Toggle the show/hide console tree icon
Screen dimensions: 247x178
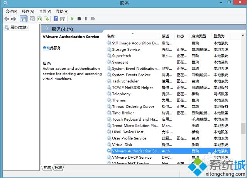tap(23, 19)
